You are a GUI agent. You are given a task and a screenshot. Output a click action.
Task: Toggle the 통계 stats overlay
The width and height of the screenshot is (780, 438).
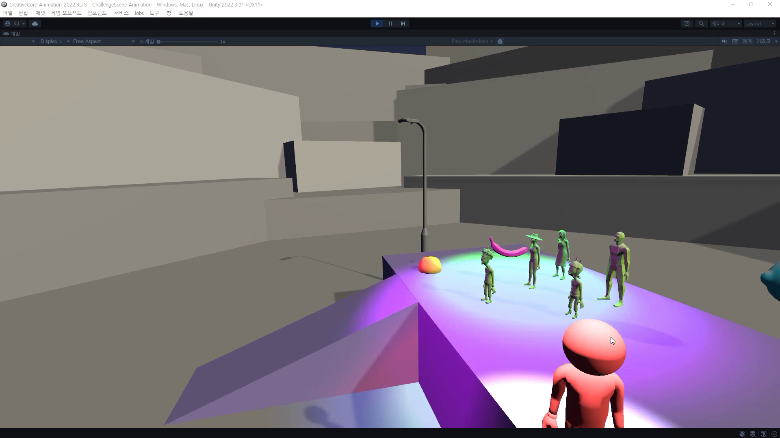(x=747, y=41)
